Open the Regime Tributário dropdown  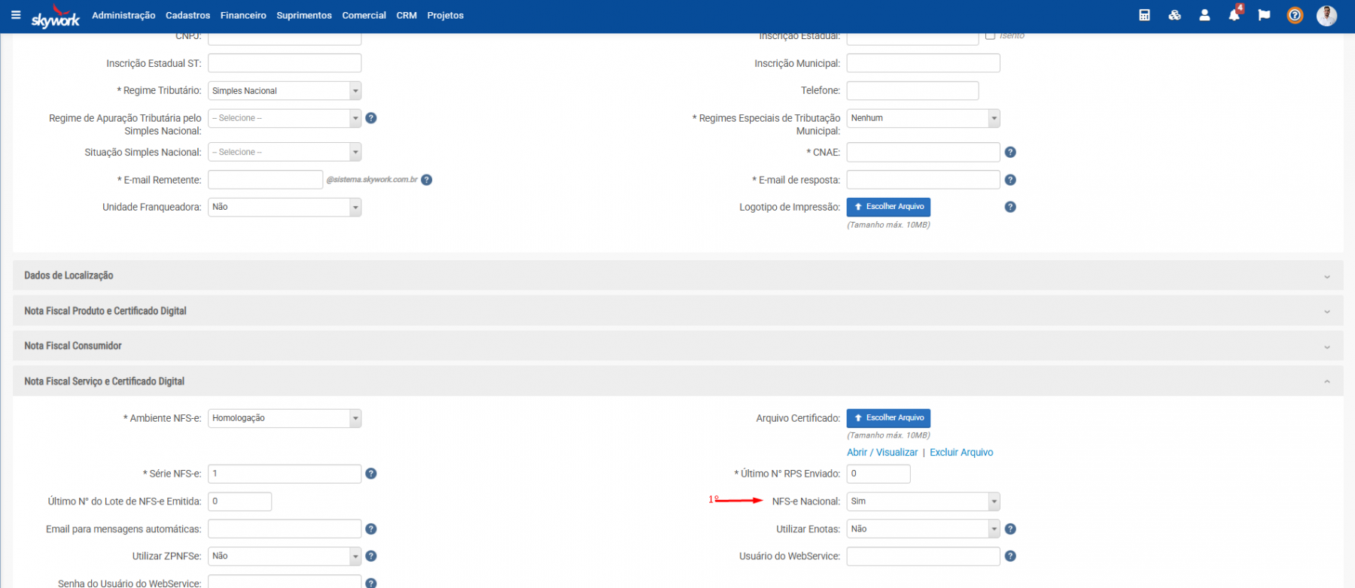(x=285, y=91)
